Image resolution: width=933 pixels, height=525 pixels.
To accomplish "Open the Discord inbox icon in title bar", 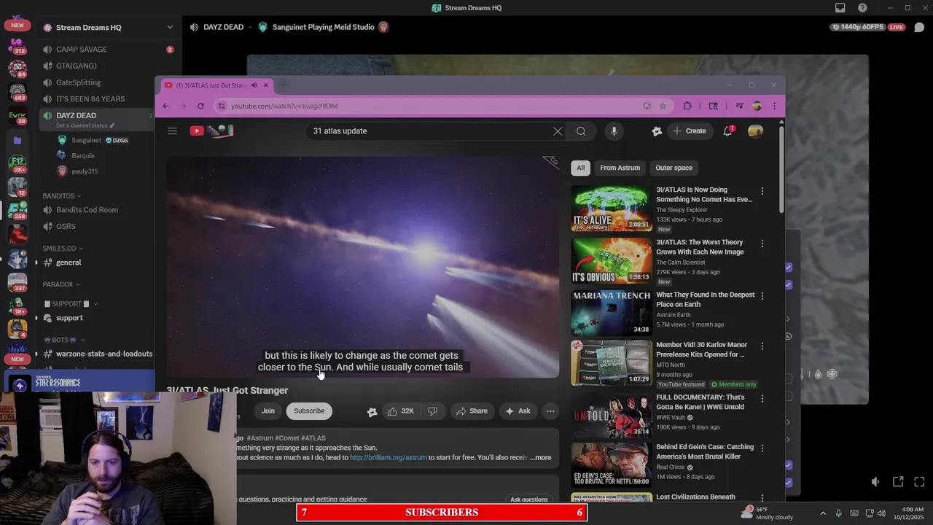I will tap(840, 8).
